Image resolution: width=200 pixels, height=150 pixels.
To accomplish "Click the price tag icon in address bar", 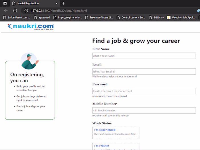I will click(x=198, y=11).
